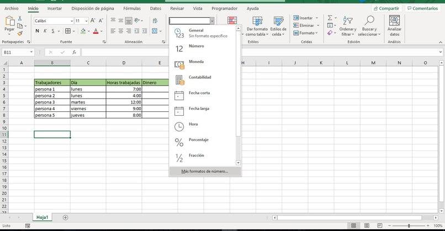Expand Estilos de celda menu
The height and width of the screenshot is (231, 445).
tap(278, 26)
